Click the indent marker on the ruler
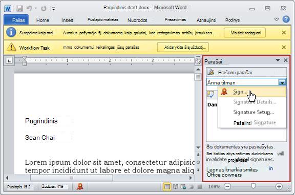This screenshot has height=195, width=295. pos(25,61)
